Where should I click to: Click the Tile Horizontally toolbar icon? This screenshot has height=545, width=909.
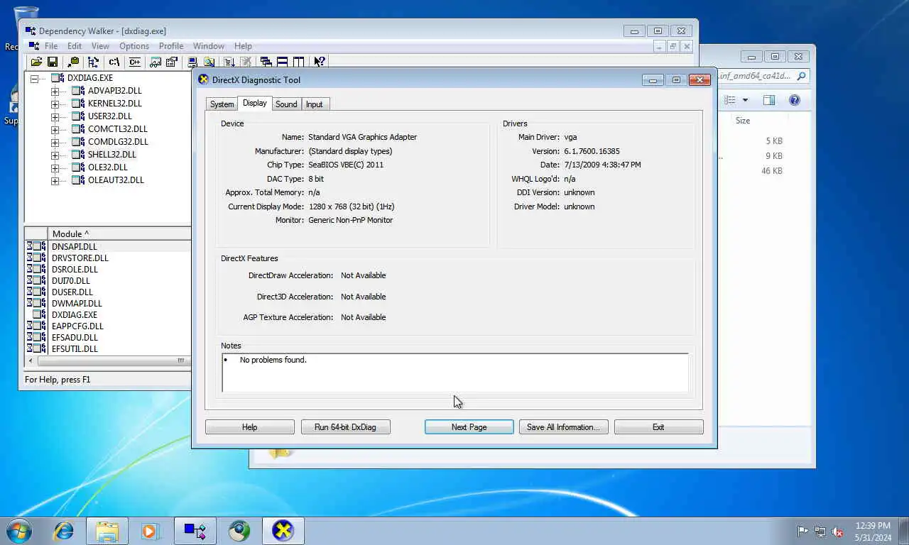[x=282, y=62]
